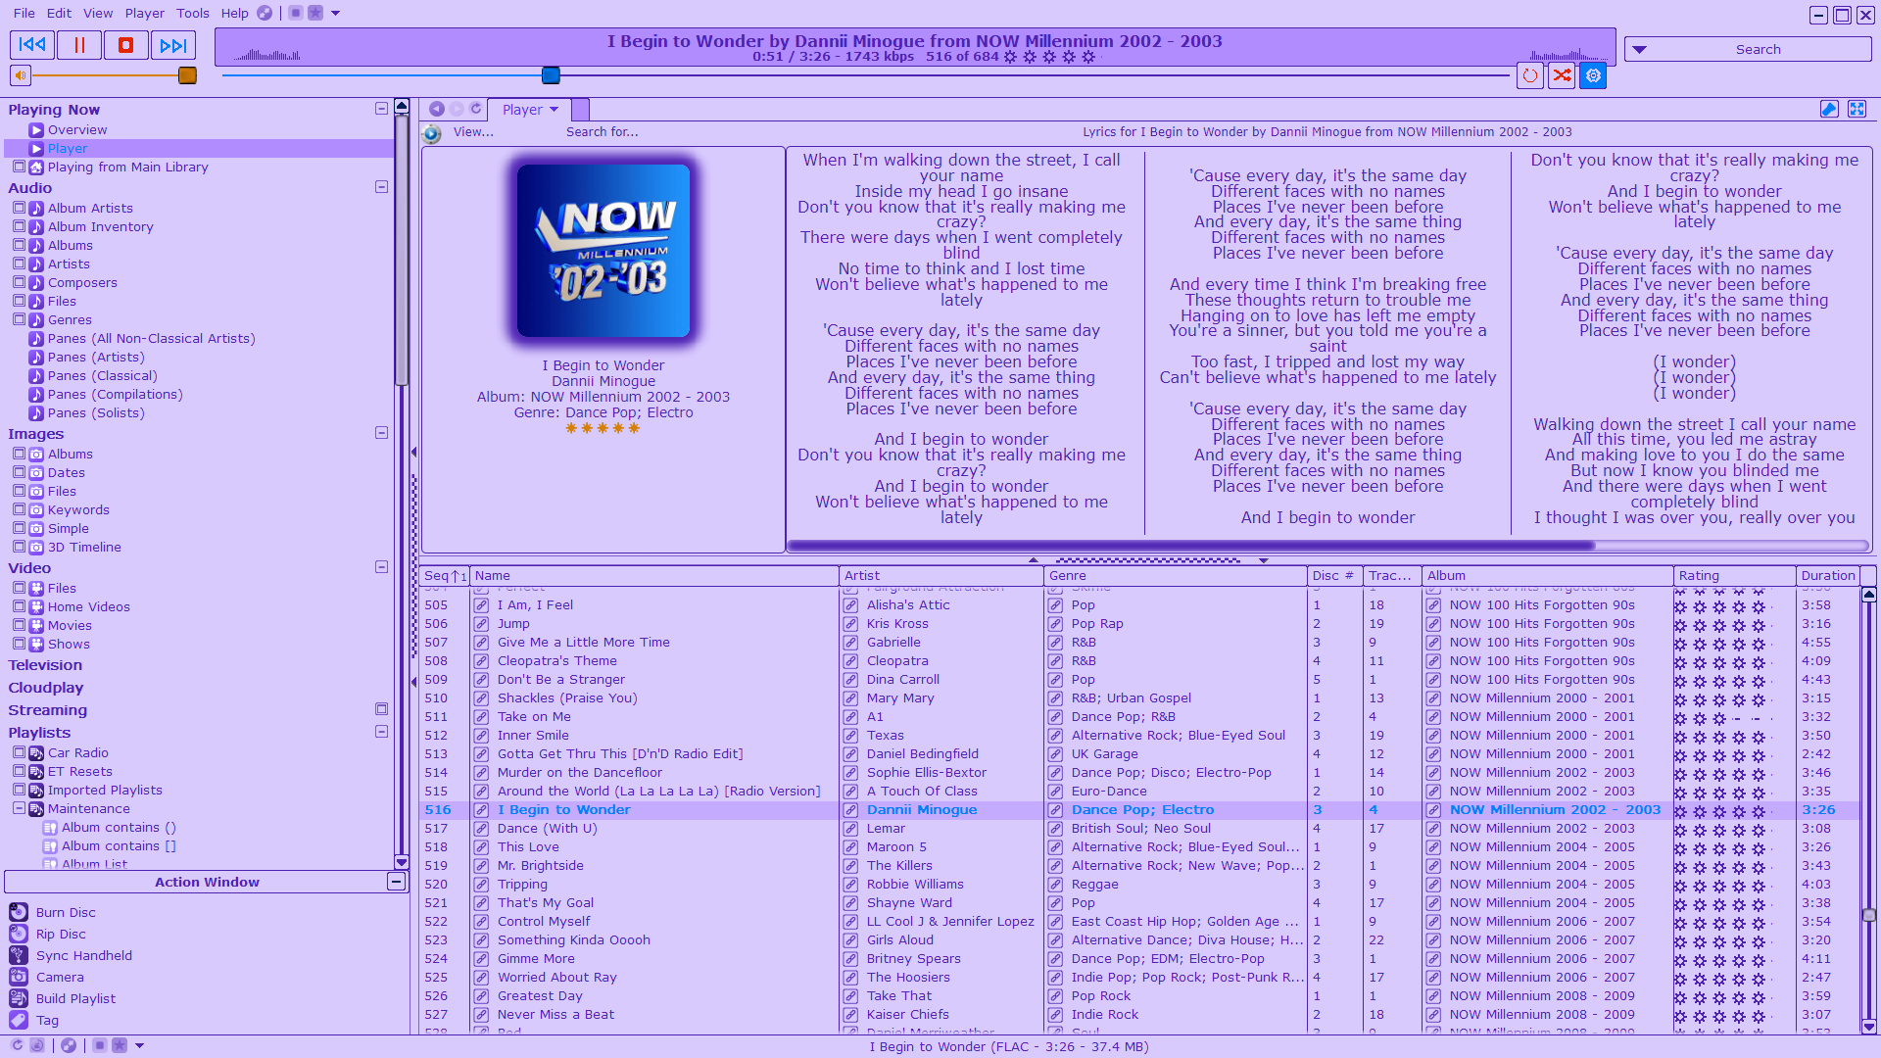Open the File menu
This screenshot has height=1058, width=1881.
[x=24, y=13]
